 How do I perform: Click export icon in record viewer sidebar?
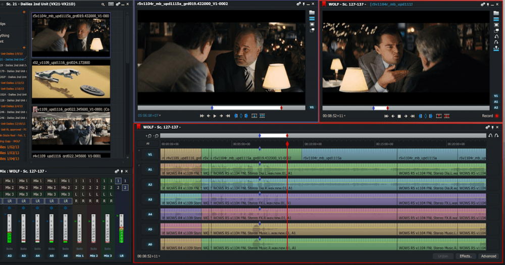(496, 48)
